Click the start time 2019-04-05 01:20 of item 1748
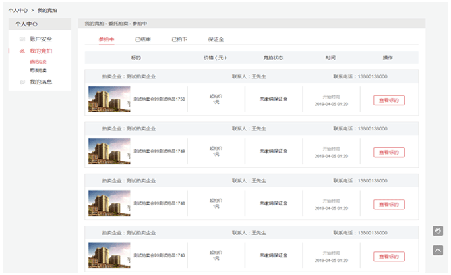This screenshot has height=275, width=451. click(332, 208)
